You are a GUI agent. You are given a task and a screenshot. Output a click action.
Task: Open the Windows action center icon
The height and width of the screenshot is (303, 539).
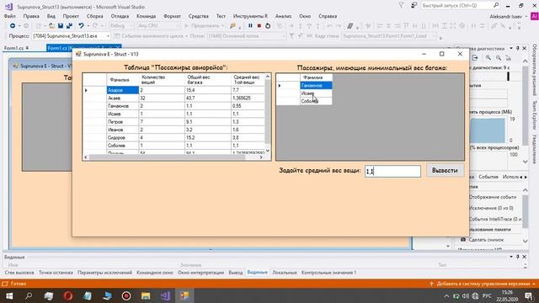click(529, 295)
